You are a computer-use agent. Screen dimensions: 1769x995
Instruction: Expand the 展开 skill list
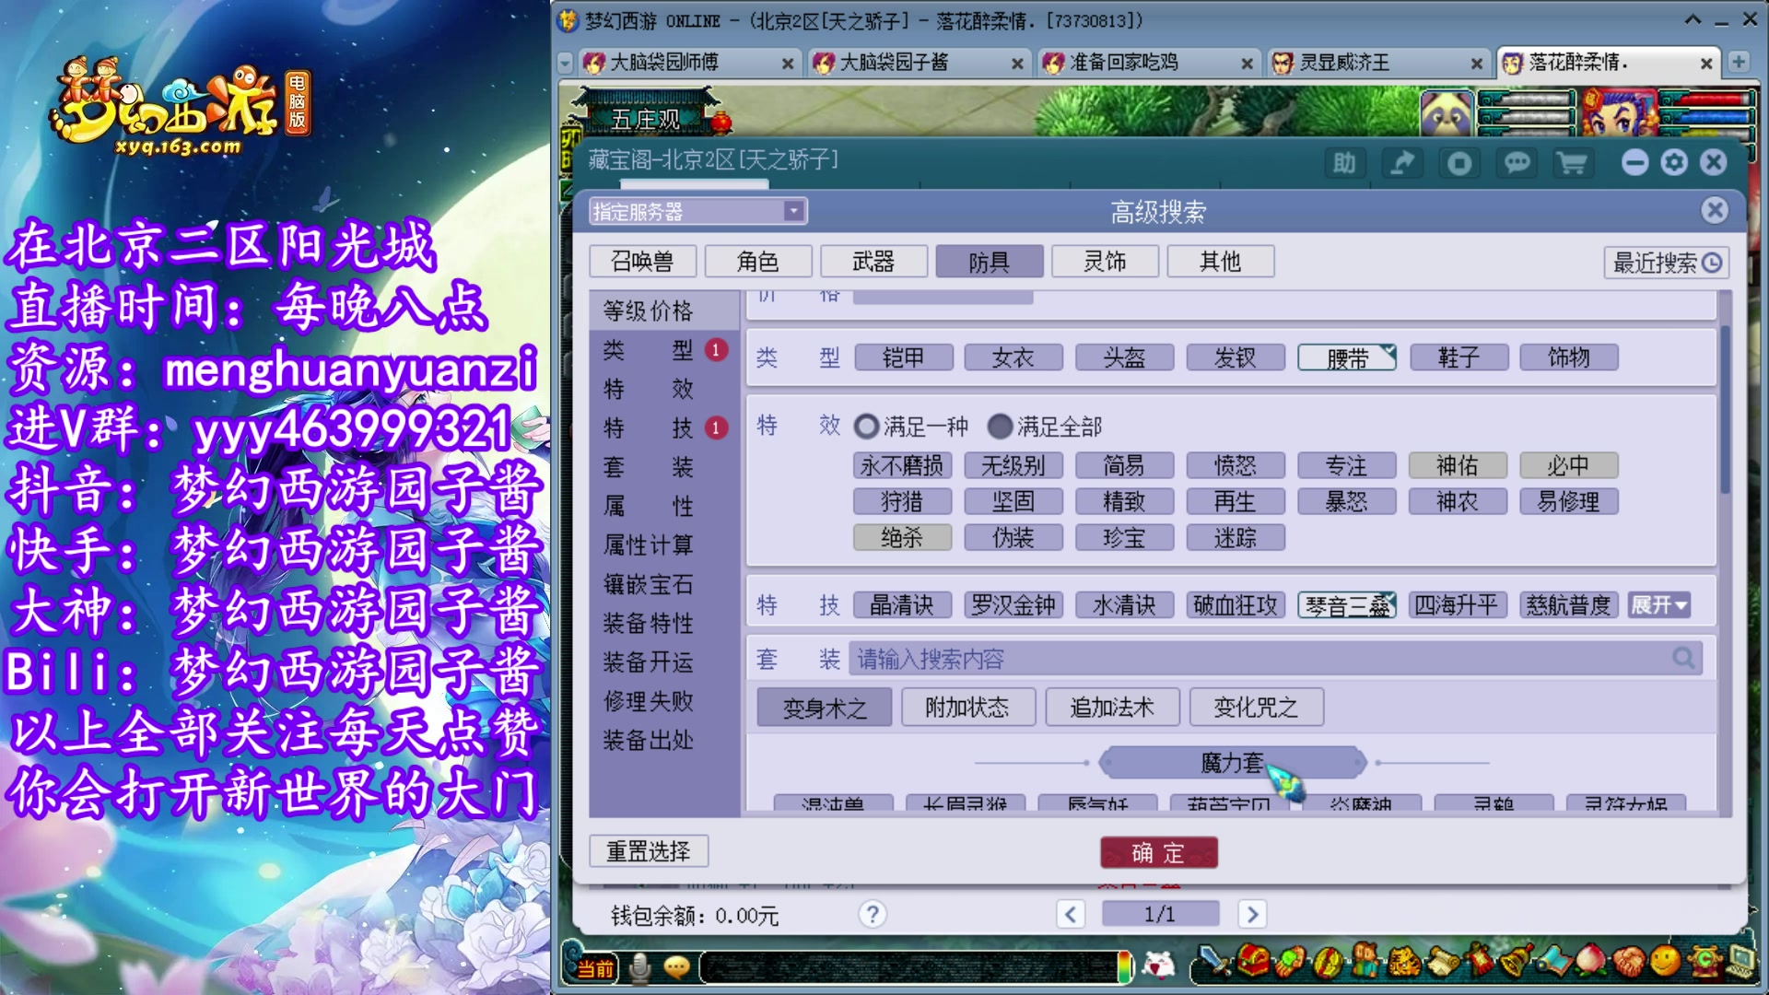coord(1658,605)
